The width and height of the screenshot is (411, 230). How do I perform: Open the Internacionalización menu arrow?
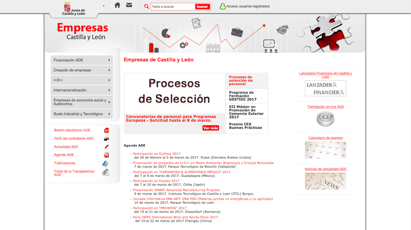[x=109, y=90]
